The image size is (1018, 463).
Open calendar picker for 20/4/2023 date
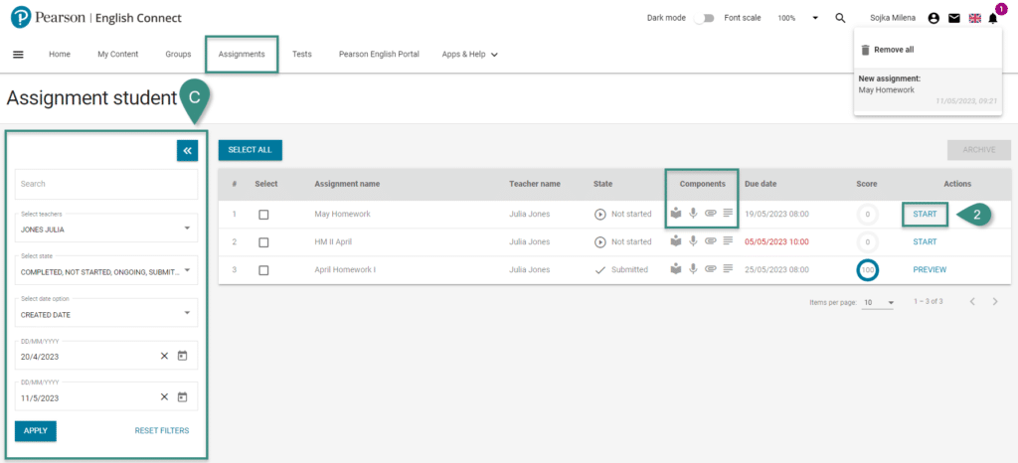pos(183,356)
